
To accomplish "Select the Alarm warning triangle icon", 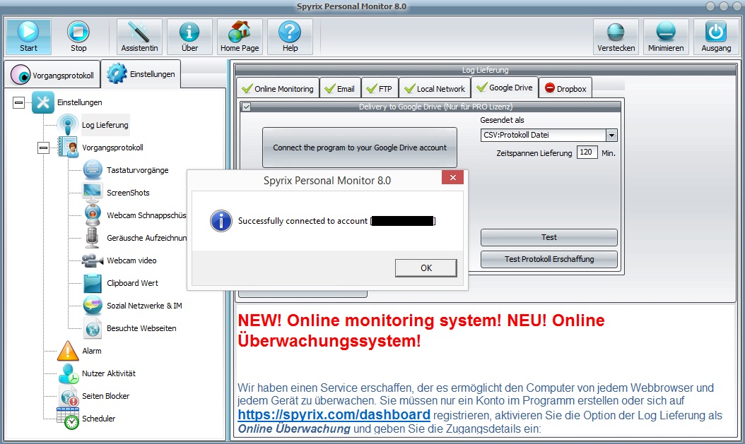I will click(x=67, y=351).
